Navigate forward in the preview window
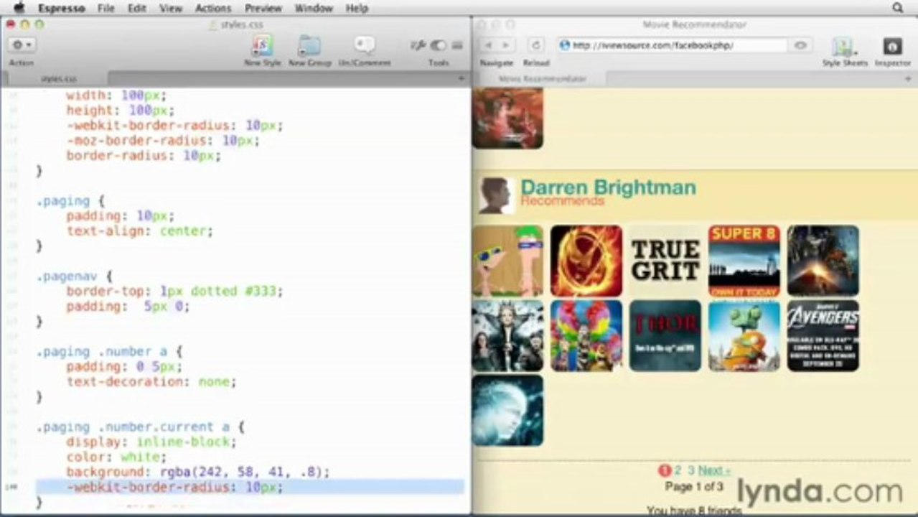This screenshot has width=918, height=517. [506, 45]
